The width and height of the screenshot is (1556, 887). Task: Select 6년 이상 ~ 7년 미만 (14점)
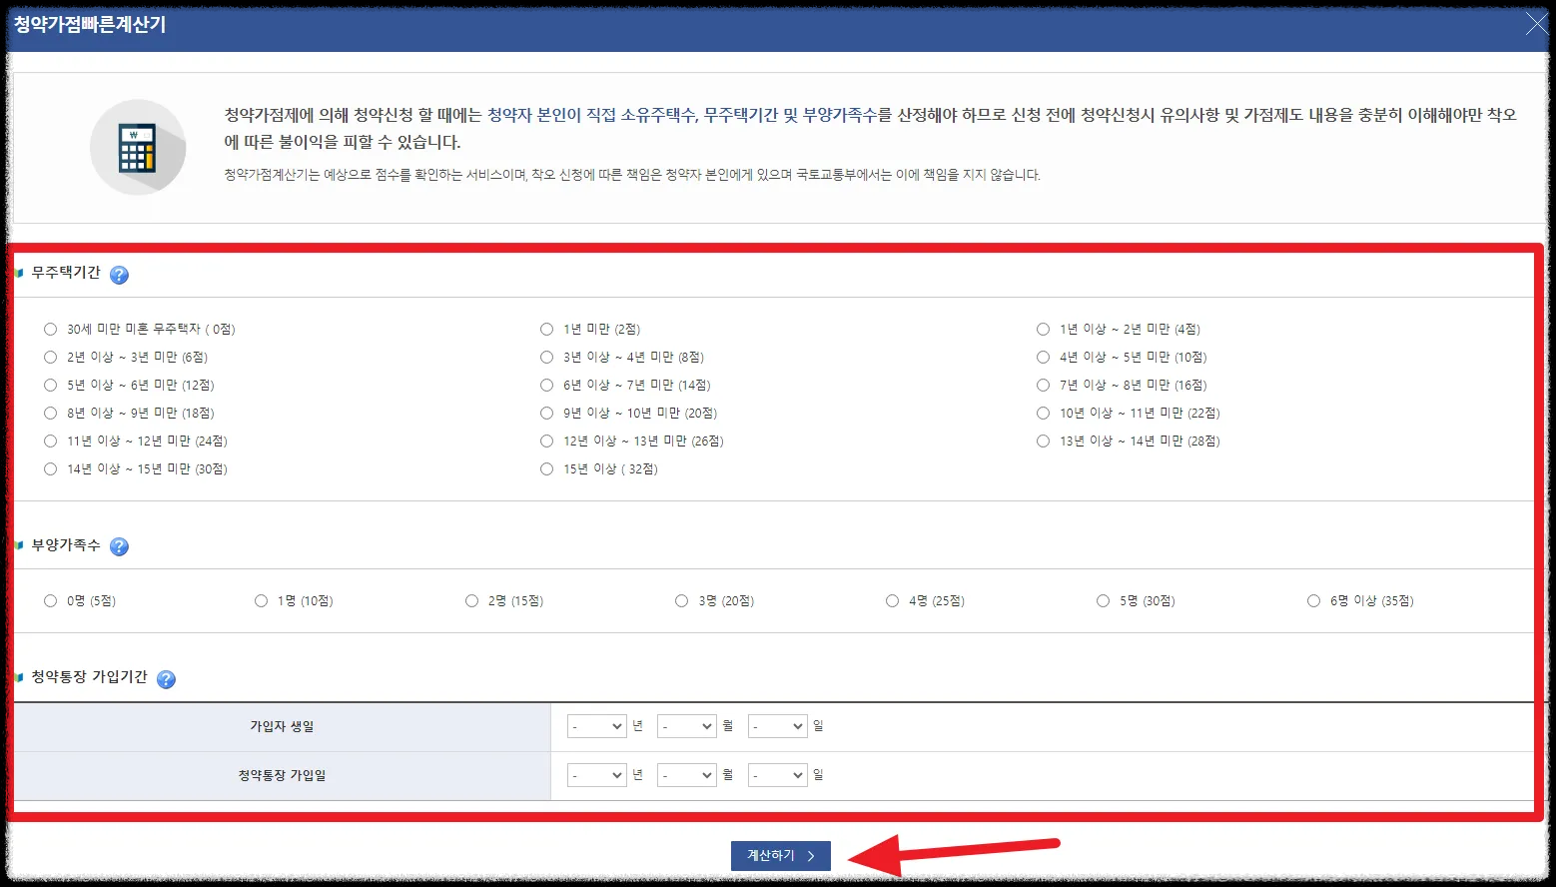(x=546, y=385)
